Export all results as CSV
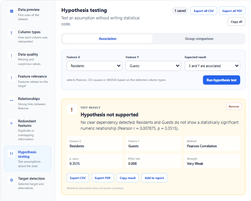This screenshot has height=201, width=251. click(204, 11)
